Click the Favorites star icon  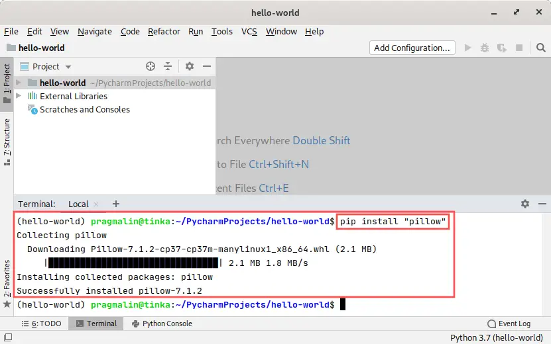[7, 304]
